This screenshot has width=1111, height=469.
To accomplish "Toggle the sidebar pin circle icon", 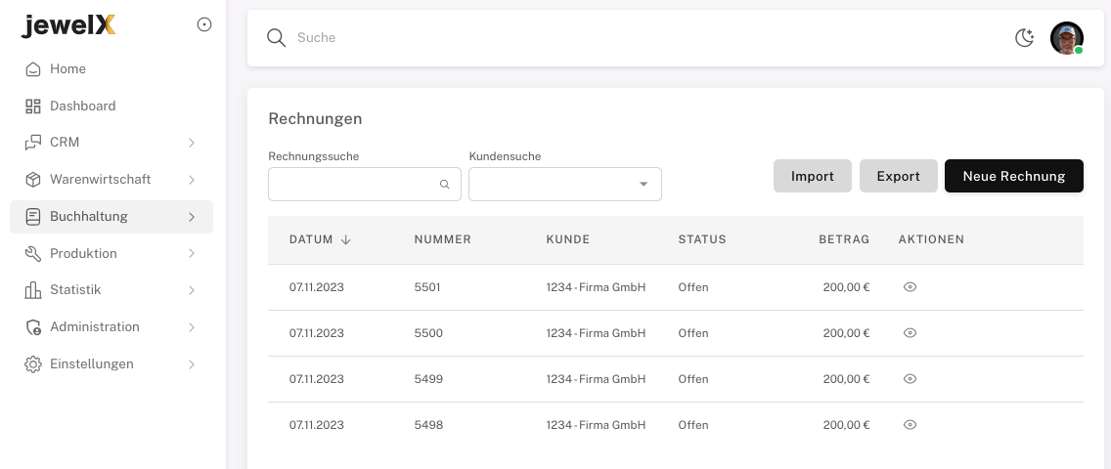I will (204, 25).
